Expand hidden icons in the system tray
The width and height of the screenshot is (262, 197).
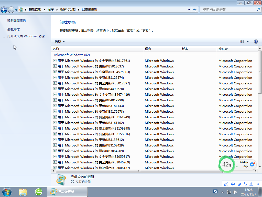tap(222, 191)
